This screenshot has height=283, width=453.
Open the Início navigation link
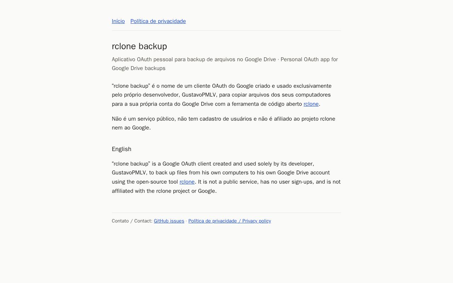[118, 21]
